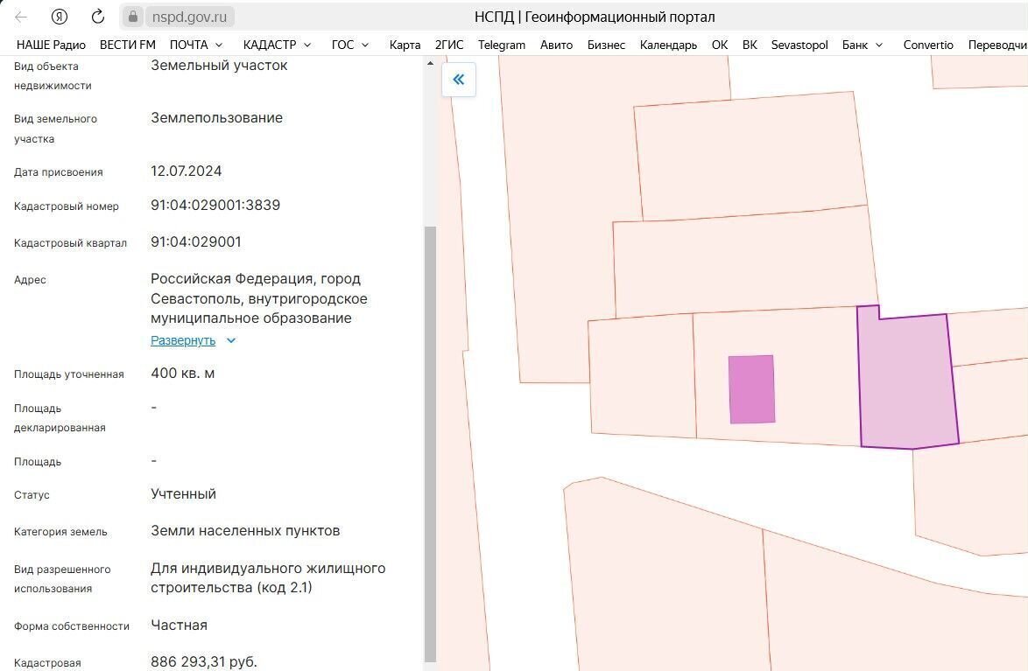The image size is (1028, 671).
Task: Open the 2ГИС bookmark
Action: (449, 45)
